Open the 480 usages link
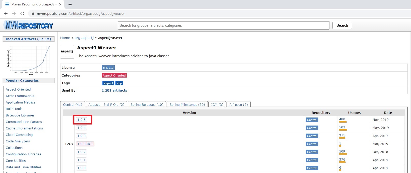 (342, 119)
